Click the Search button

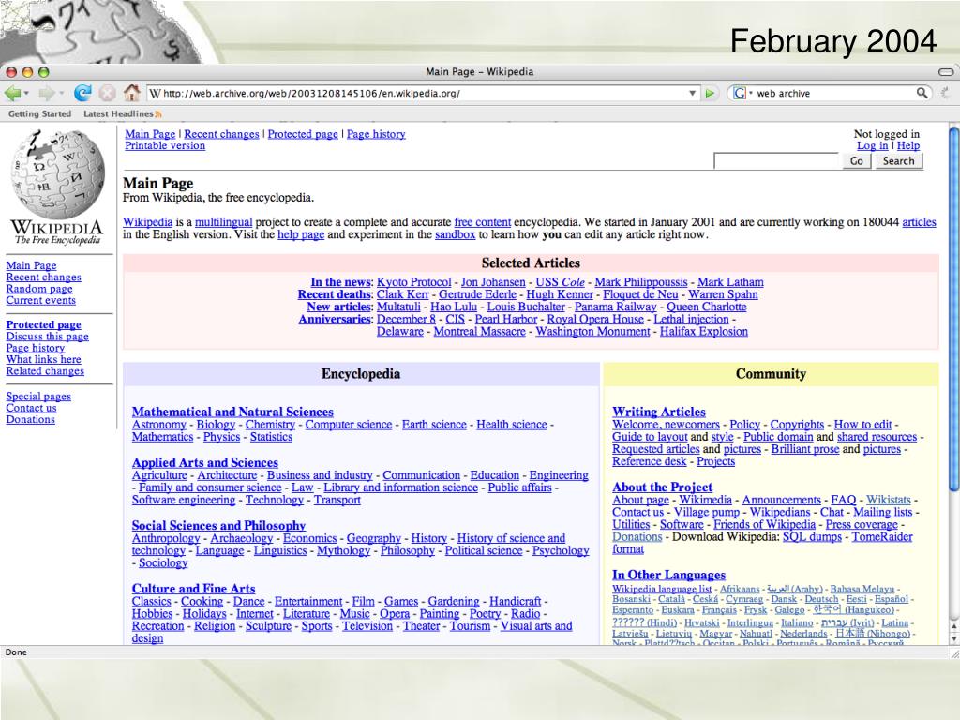pos(898,161)
